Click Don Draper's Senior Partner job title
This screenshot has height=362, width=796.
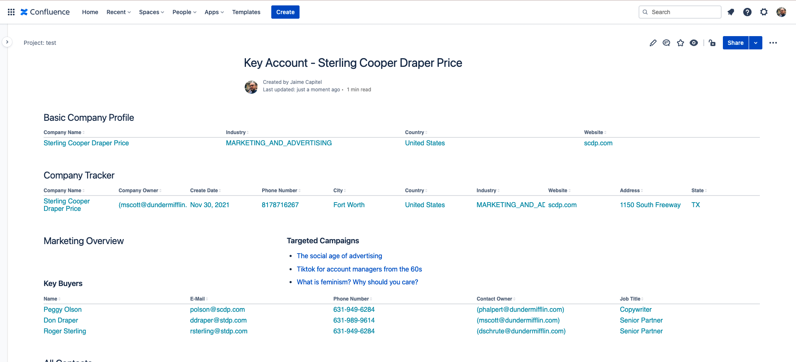tap(641, 320)
